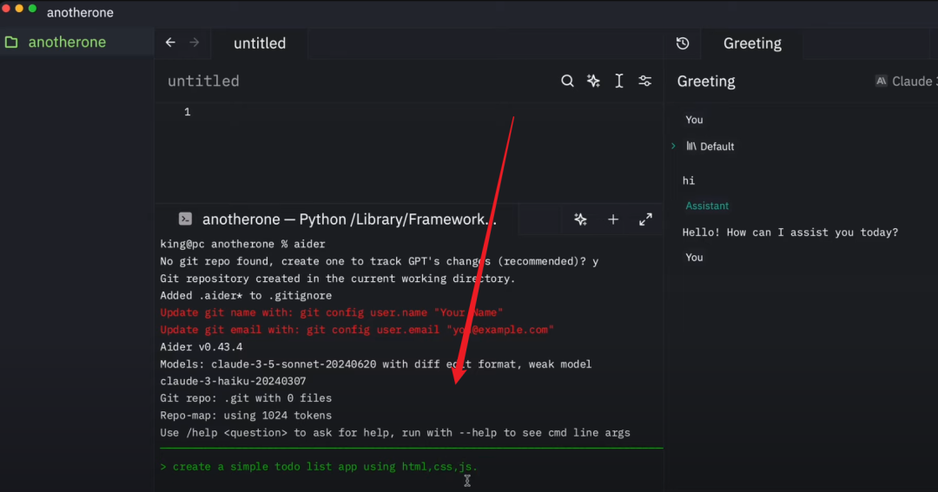This screenshot has height=492, width=938.
Task: Open editor controls sliders icon
Action: (x=645, y=81)
